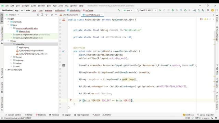Open Pixel 2 XL API 33 device dropdown
The width and height of the screenshot is (219, 123).
[146, 10]
